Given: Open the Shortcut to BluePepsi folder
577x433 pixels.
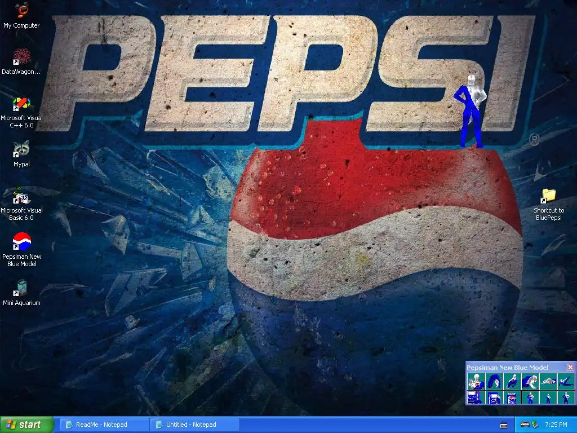Looking at the screenshot, I should pyautogui.click(x=549, y=205).
